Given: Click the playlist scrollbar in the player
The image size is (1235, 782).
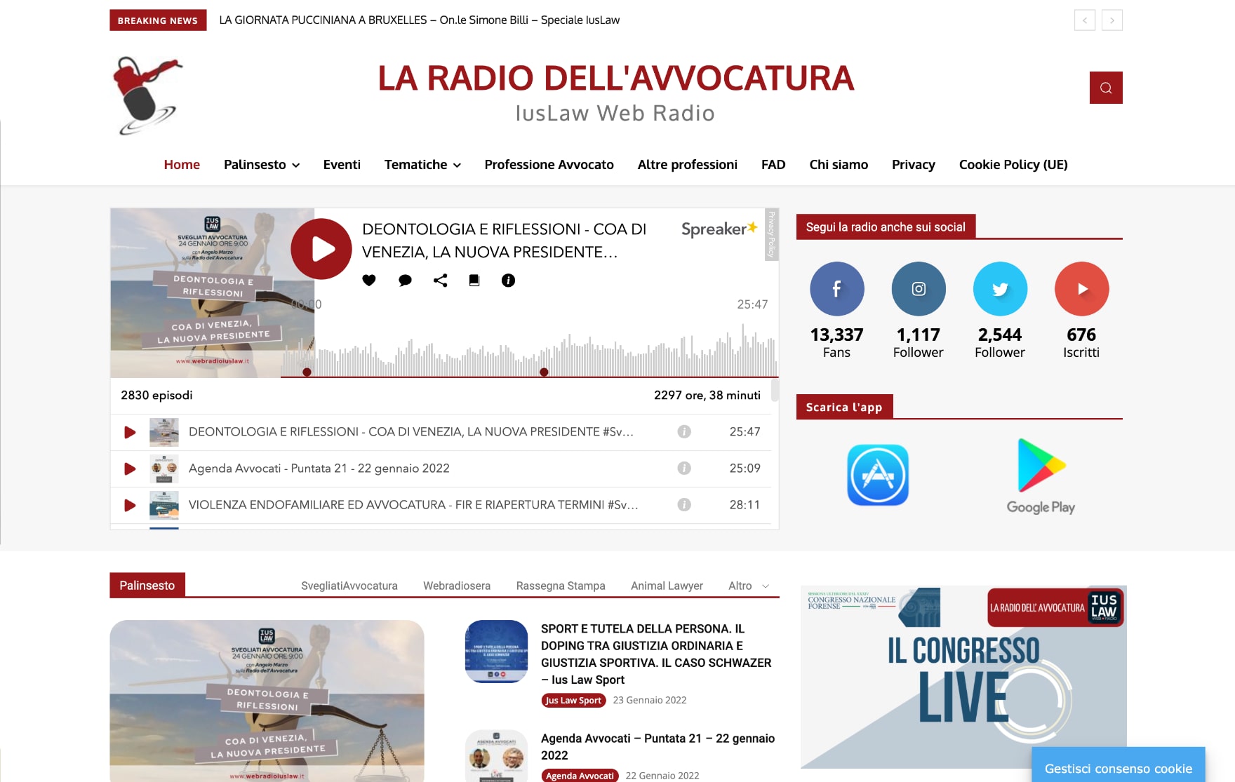Looking at the screenshot, I should 775,390.
